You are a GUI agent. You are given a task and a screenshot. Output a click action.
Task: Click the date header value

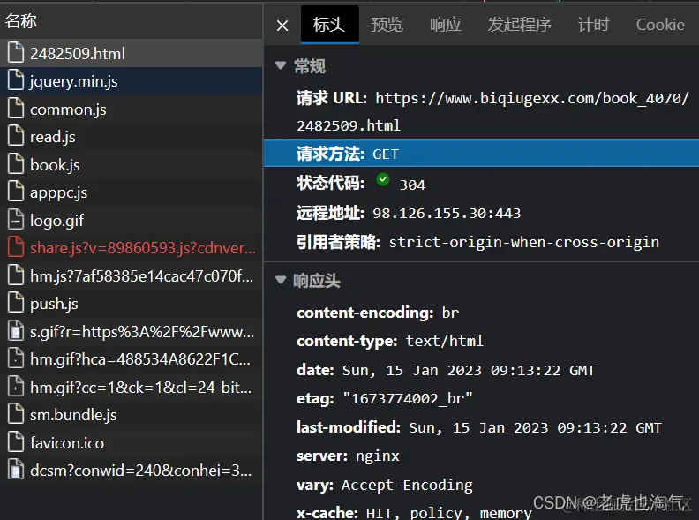point(469,370)
